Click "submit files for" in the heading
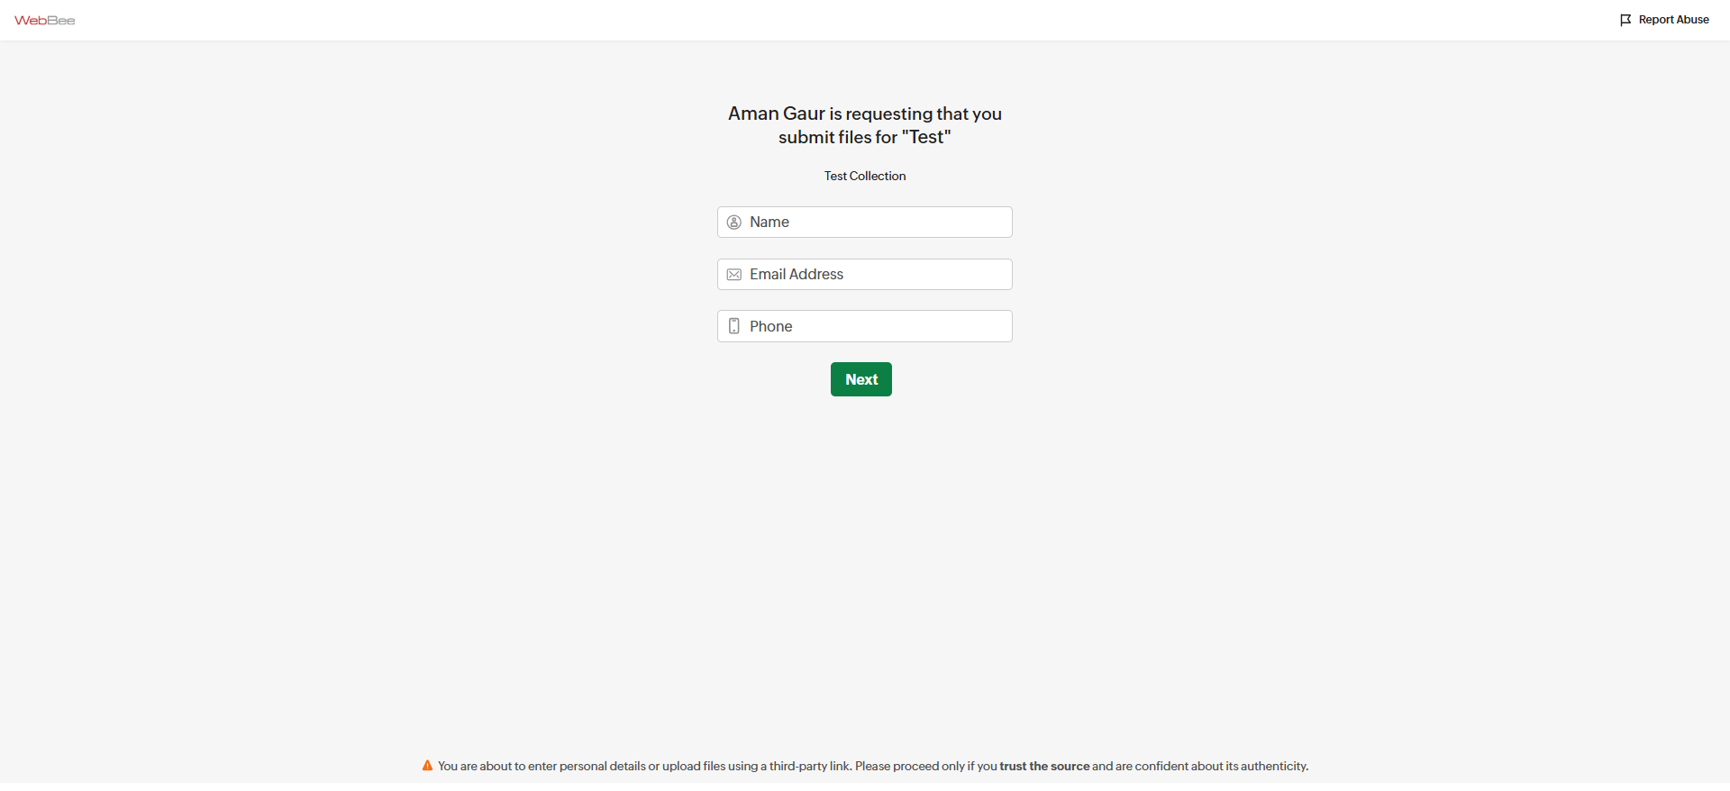This screenshot has width=1730, height=791. point(838,137)
